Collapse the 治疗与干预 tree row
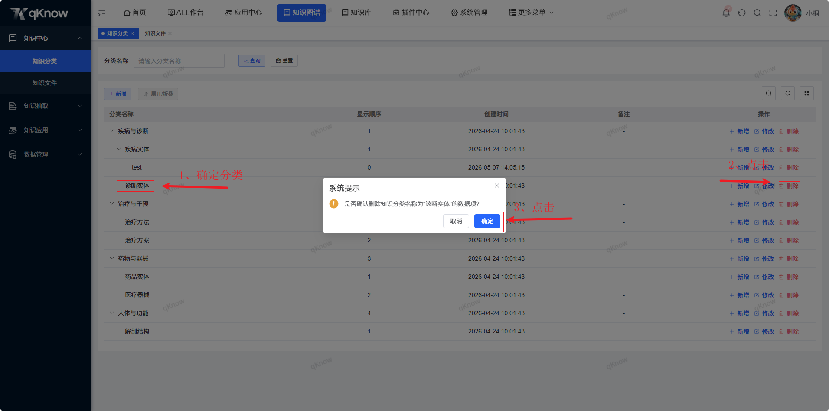829x411 pixels. click(112, 204)
